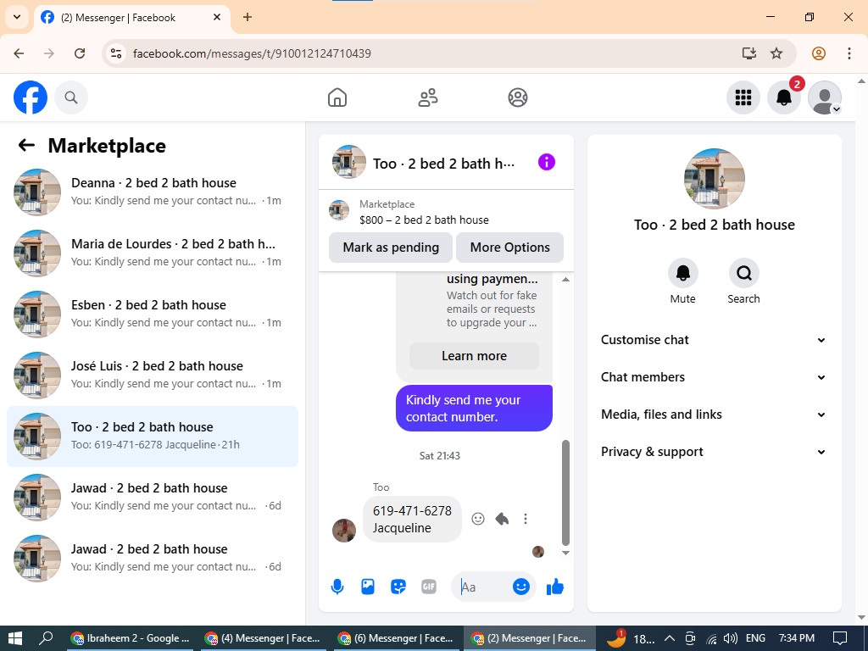Open the Facebook menu grid icon
868x651 pixels.
743,97
